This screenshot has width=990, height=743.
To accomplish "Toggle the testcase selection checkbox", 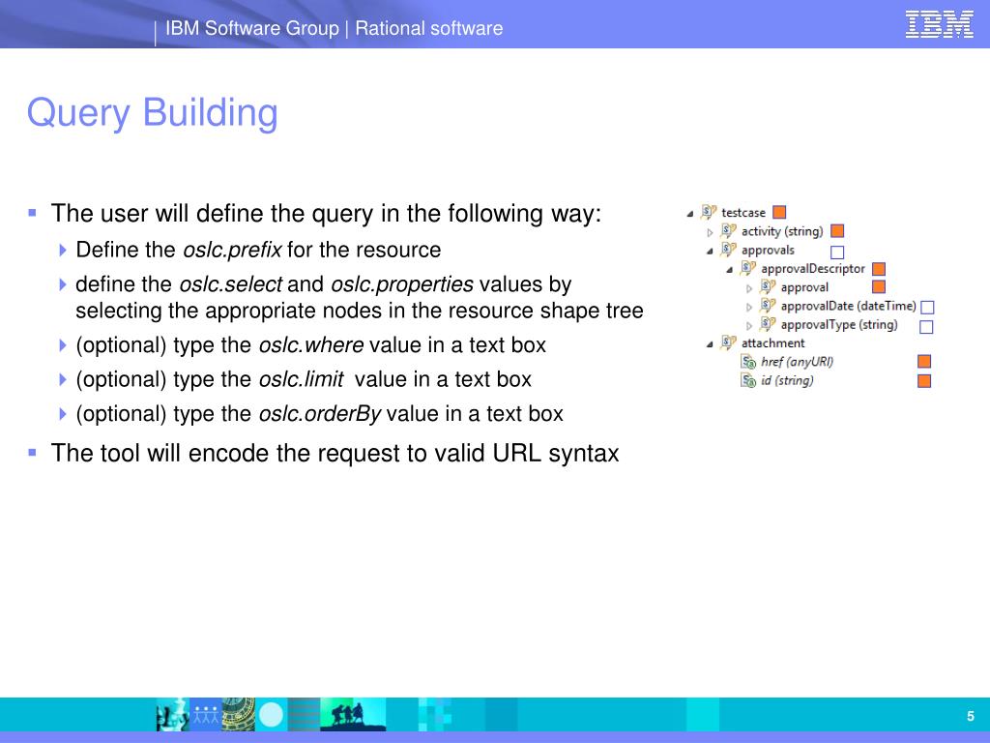I will (x=780, y=212).
